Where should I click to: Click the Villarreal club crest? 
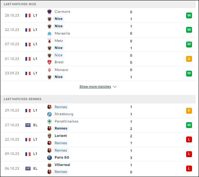click(49, 165)
